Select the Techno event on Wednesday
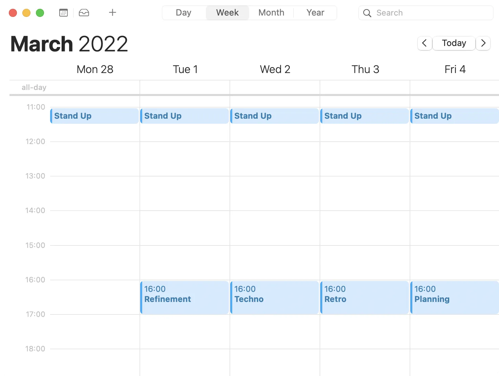Image resolution: width=499 pixels, height=376 pixels. coord(275,298)
